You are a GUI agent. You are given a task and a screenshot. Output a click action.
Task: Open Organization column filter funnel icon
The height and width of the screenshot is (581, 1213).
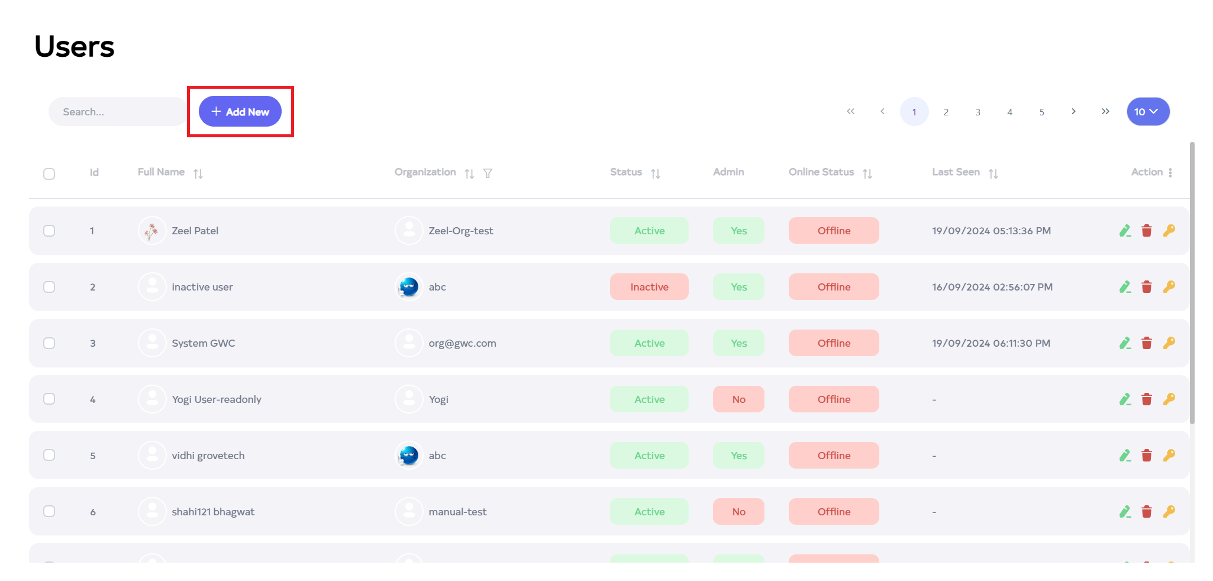coord(488,173)
